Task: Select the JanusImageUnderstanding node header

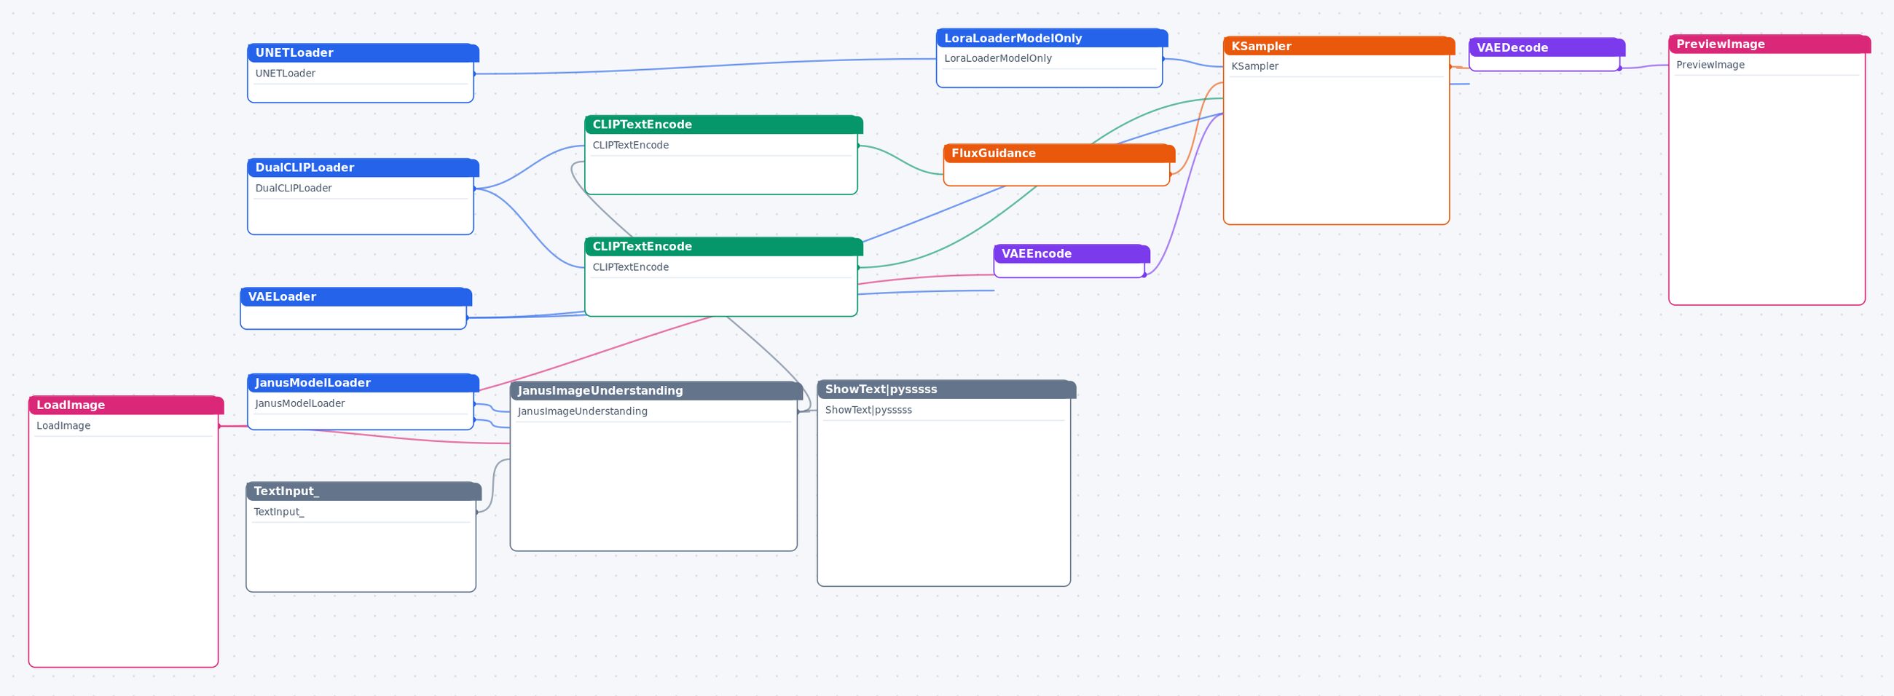Action: [x=656, y=391]
